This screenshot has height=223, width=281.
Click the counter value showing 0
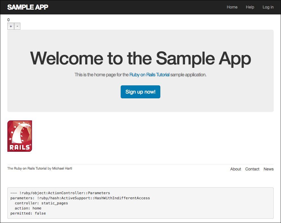(8, 20)
